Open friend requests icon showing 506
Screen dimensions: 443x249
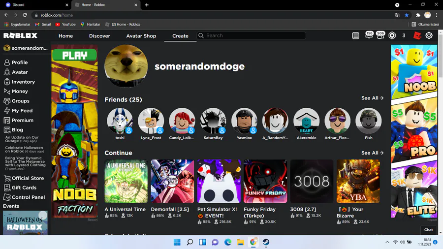coord(380,35)
